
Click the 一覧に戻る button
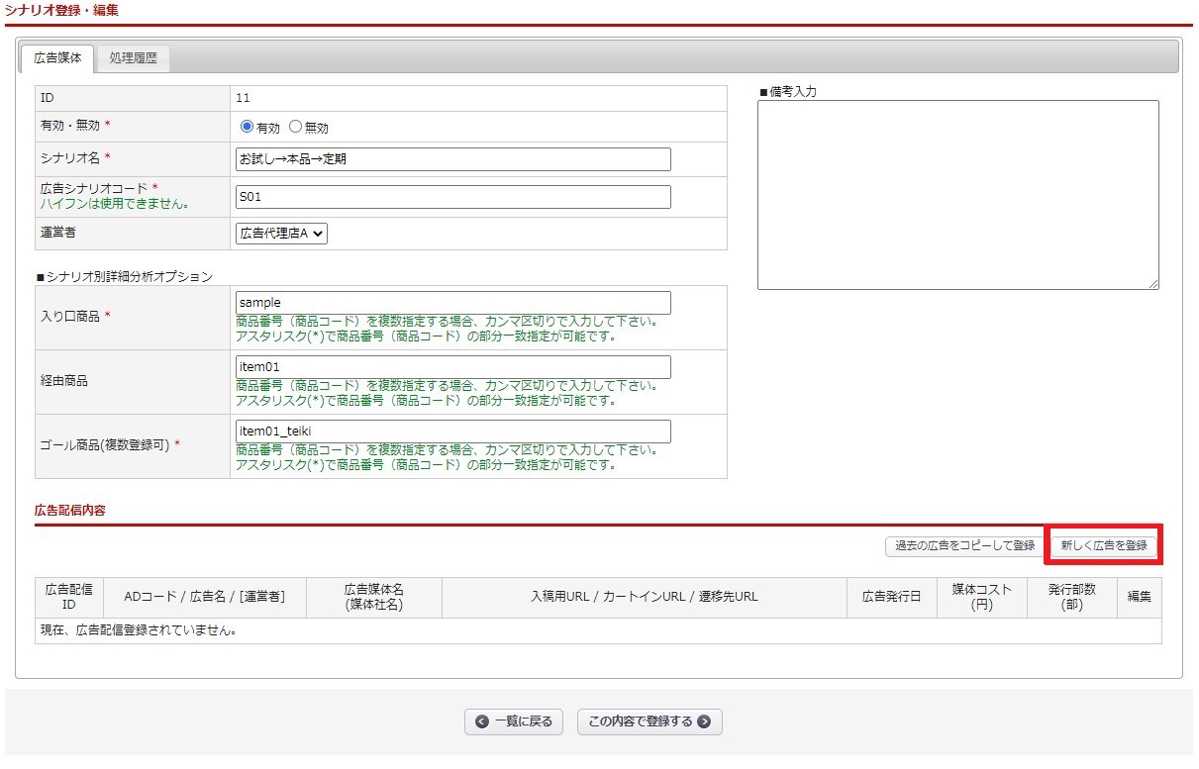pos(514,721)
